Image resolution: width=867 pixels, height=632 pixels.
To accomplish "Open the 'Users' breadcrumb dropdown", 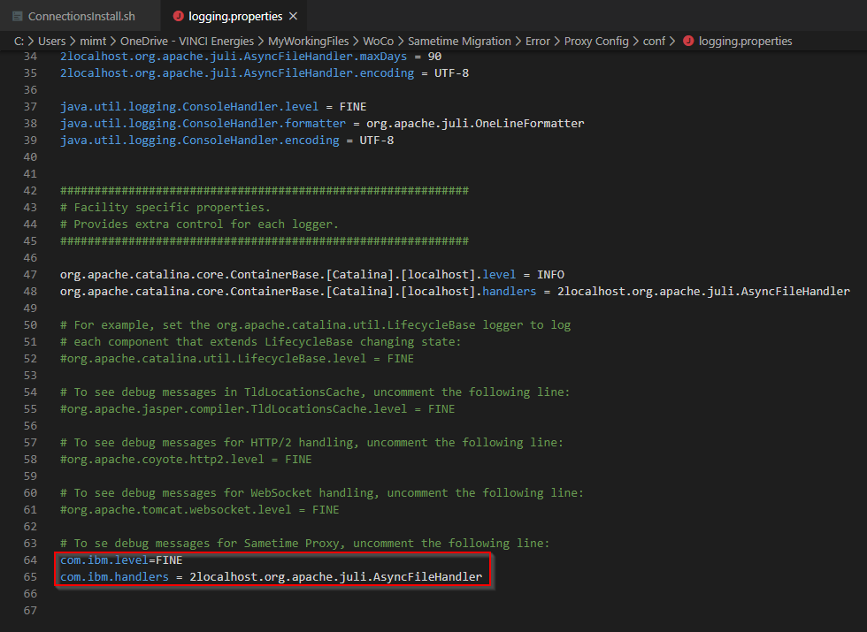I will pos(53,41).
